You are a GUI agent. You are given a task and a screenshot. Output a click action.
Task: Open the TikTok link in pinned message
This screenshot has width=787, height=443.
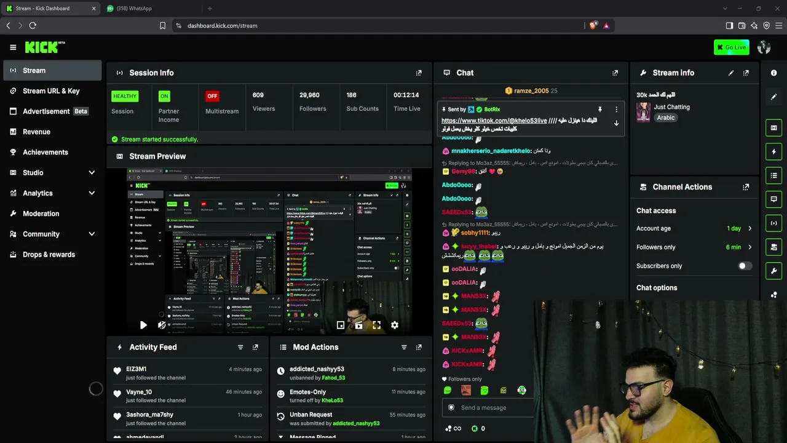click(x=494, y=121)
